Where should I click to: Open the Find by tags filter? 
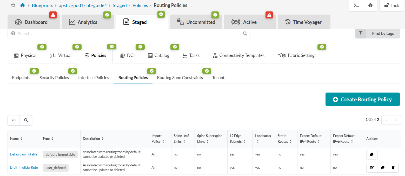click(x=378, y=33)
